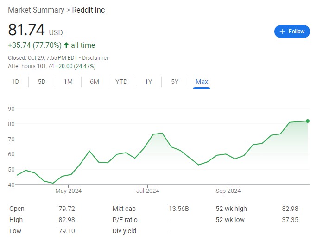The width and height of the screenshot is (323, 242).
Task: Click the active Max range tab
Action: pyautogui.click(x=202, y=82)
